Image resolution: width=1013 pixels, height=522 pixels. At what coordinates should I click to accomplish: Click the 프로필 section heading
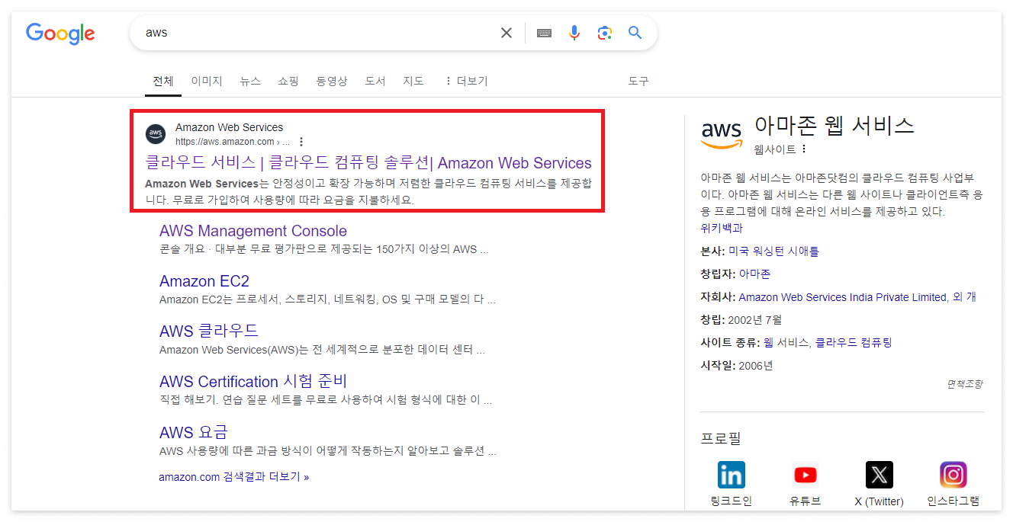point(720,438)
